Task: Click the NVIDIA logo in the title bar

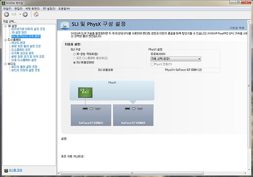Action: coord(3,3)
